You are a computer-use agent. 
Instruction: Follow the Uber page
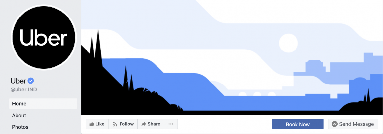(x=123, y=124)
